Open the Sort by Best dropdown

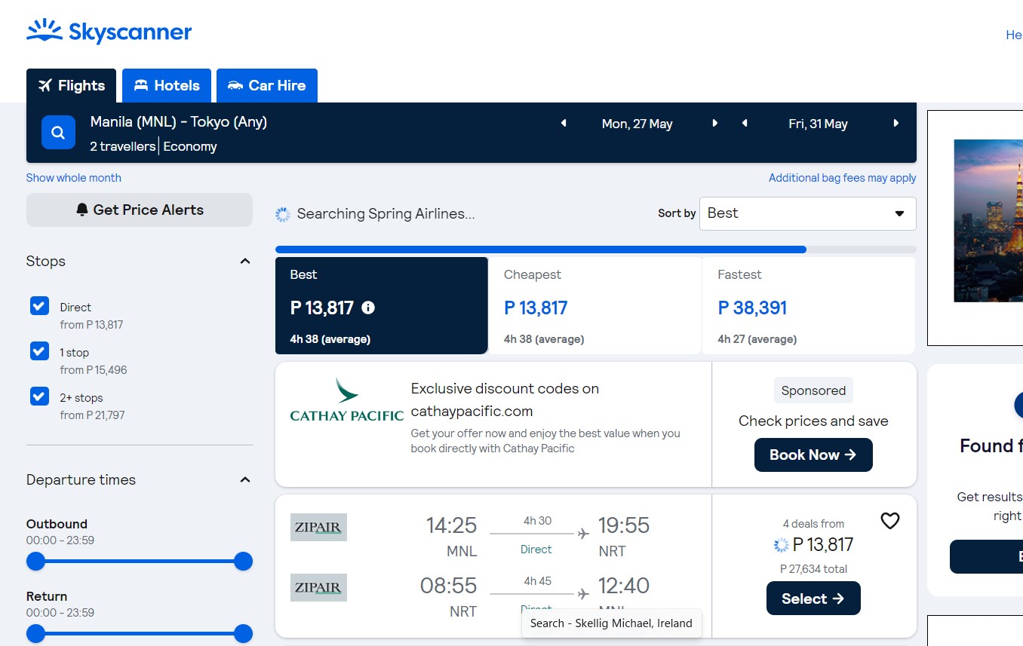[x=807, y=213]
